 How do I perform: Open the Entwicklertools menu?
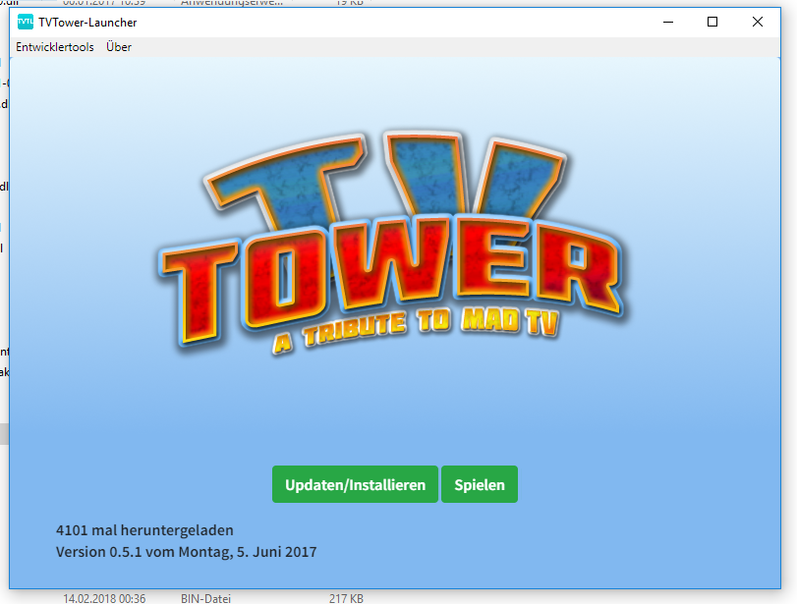pos(55,47)
